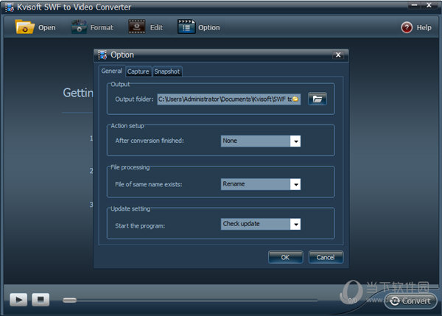
Task: Switch to the Snapshot tab
Action: pyautogui.click(x=167, y=71)
